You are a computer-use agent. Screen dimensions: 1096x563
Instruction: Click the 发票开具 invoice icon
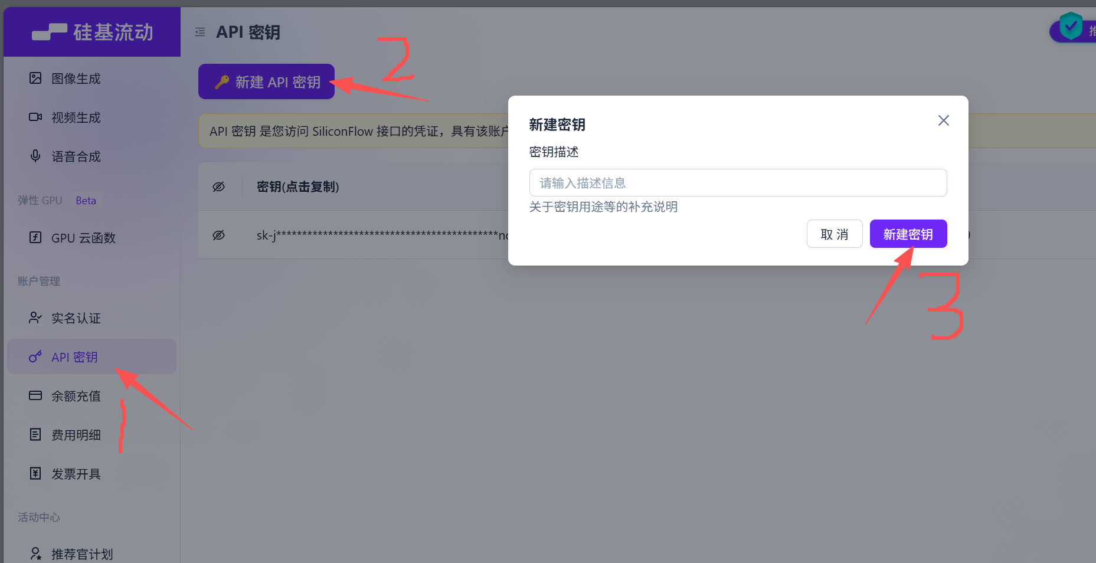pyautogui.click(x=35, y=473)
